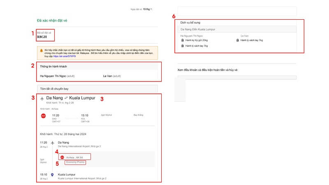Click Le Van's 7kg carry-on luggage icon
The width and height of the screenshot is (329, 185).
238,40
